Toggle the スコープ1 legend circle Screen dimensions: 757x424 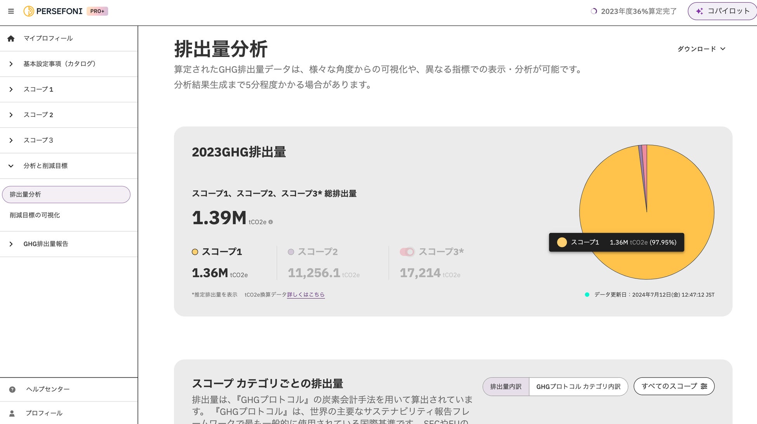click(x=195, y=252)
